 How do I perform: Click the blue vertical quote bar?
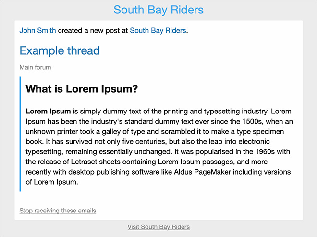pos(20,134)
